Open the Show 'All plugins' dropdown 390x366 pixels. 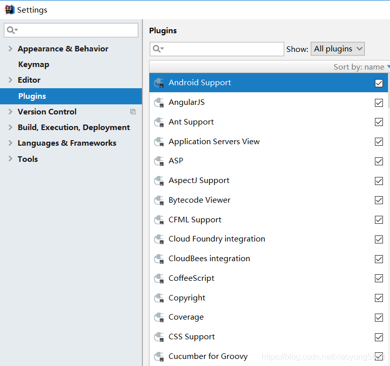pos(338,49)
